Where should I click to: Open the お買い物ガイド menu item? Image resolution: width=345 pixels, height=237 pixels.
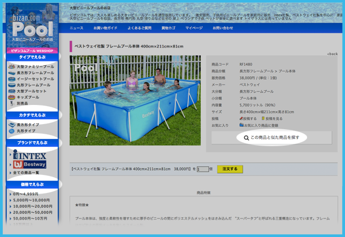[x=105, y=28]
